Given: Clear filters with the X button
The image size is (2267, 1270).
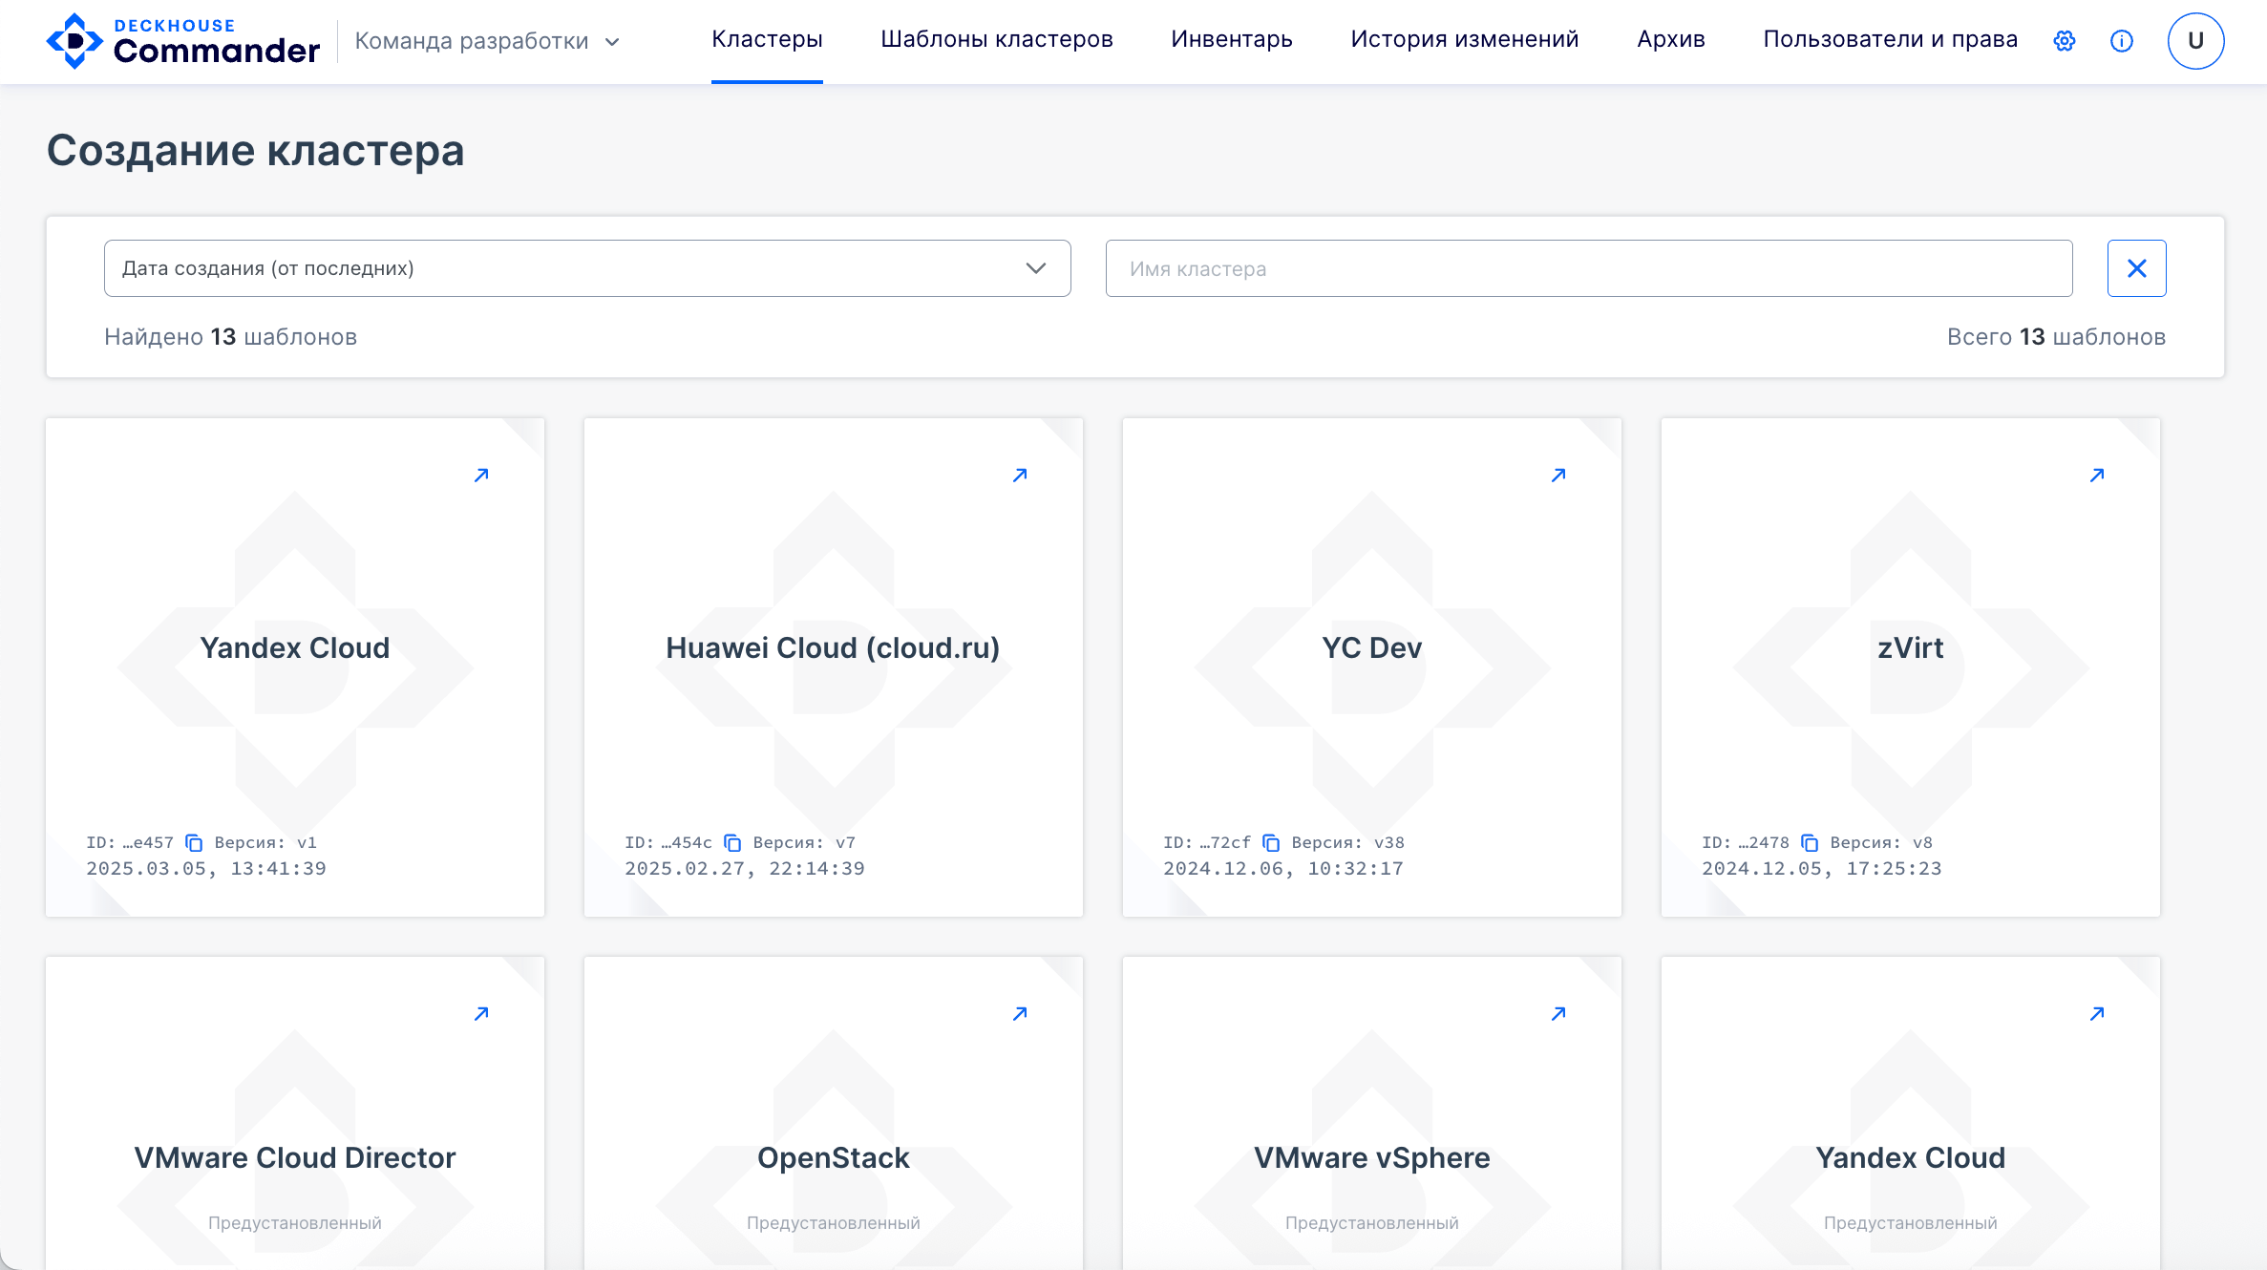Looking at the screenshot, I should coord(2136,268).
